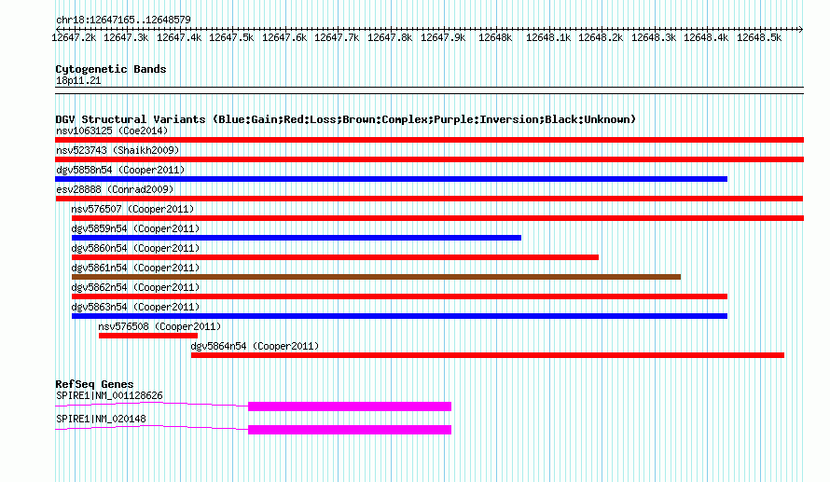Select the 12648.3k ruler tick label
Screen dimensions: 830x482
[654, 37]
